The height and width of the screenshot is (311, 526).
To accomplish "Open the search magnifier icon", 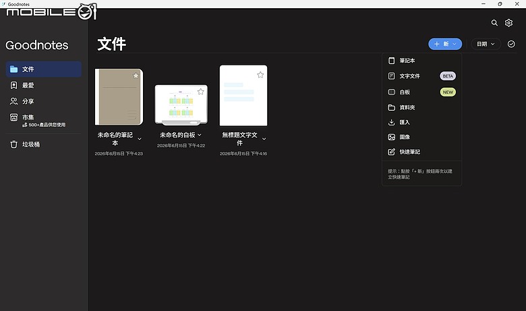I will coord(494,23).
